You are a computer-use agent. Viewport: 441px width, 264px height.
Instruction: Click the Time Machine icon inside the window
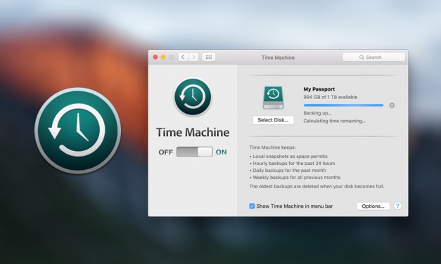pos(193,97)
